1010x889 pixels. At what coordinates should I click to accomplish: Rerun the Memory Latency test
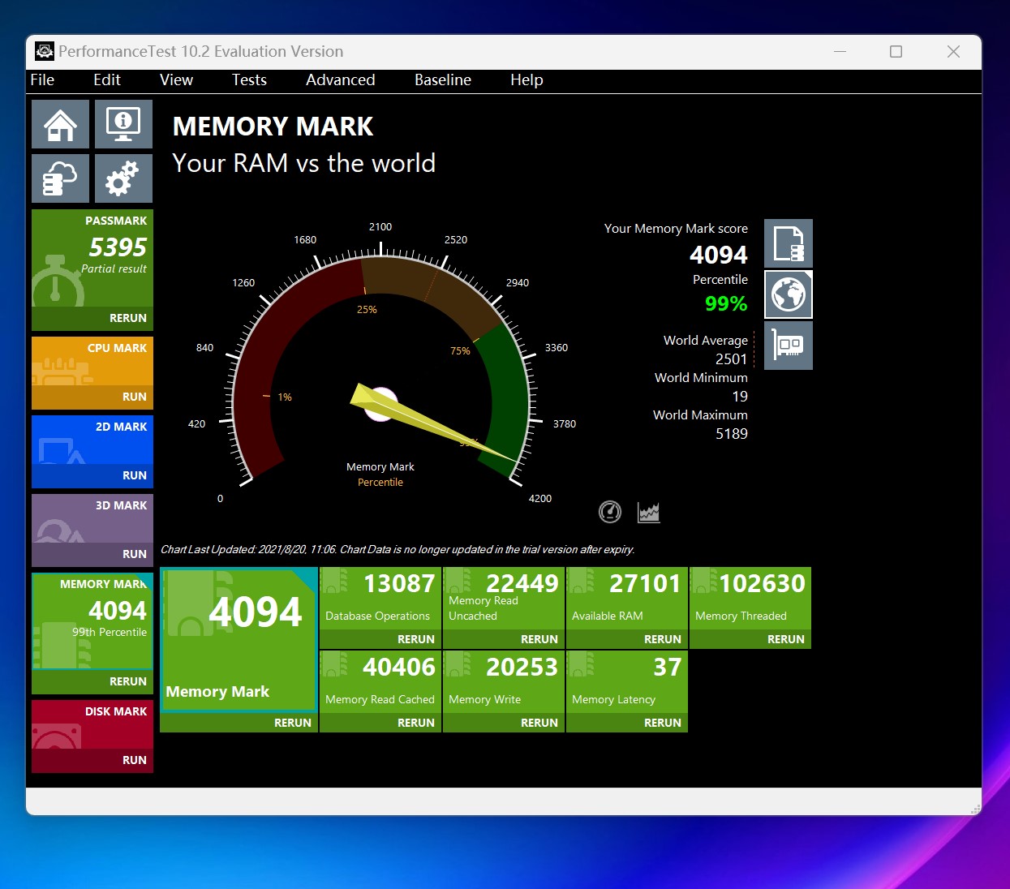pos(662,723)
